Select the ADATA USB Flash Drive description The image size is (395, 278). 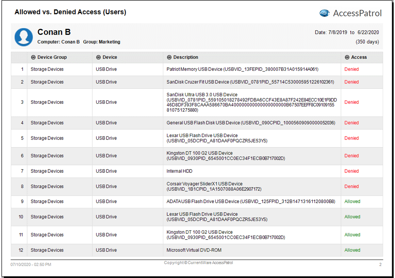251,201
